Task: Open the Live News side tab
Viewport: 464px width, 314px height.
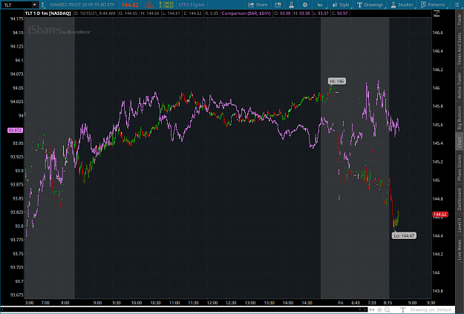Action: 460,249
